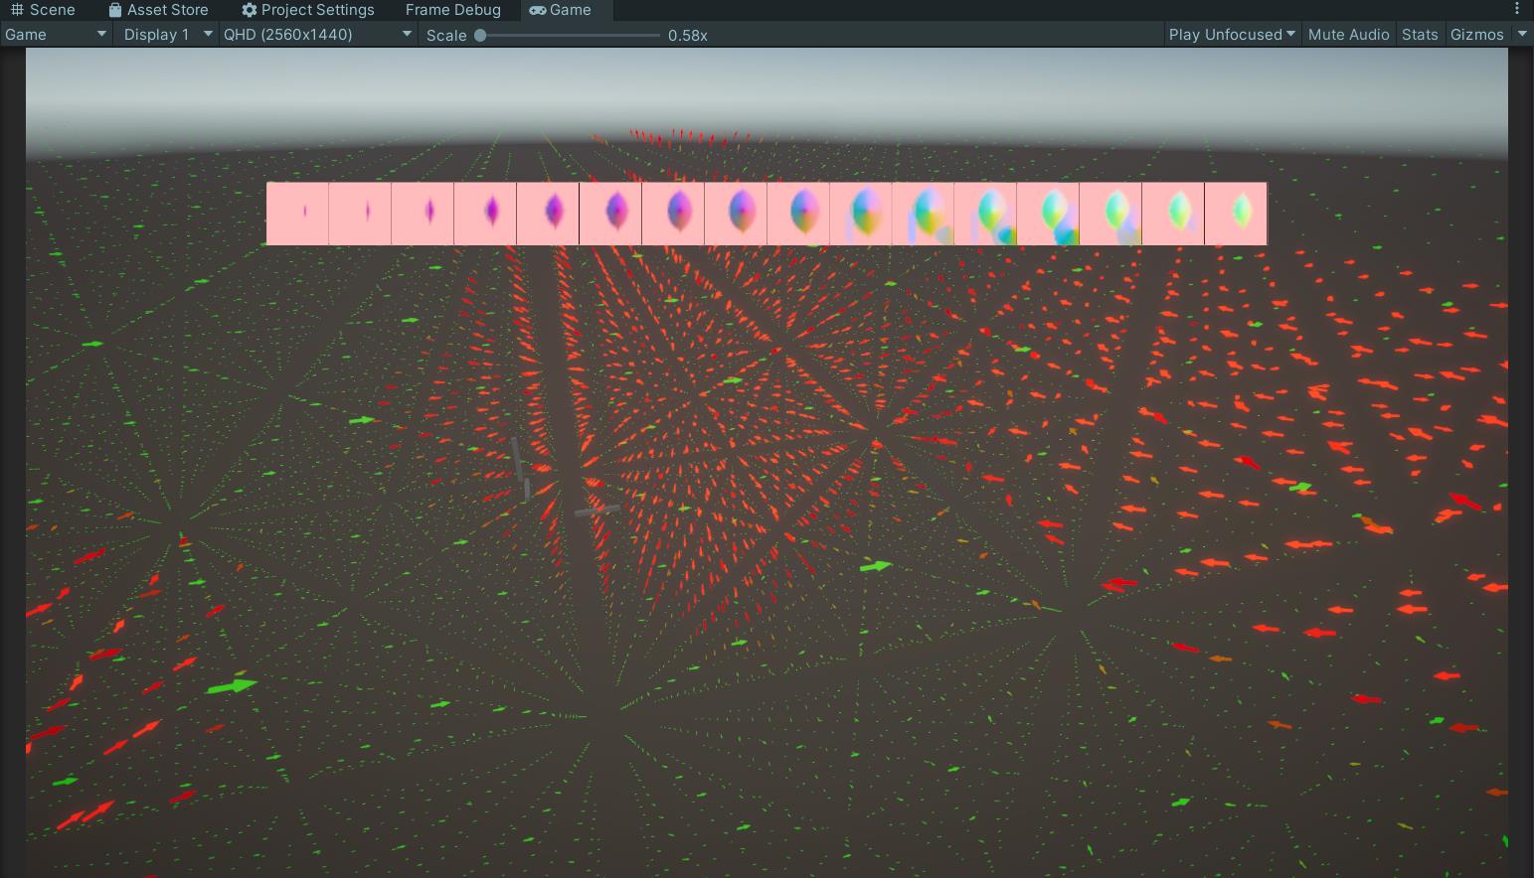Click the Scene tab grid icon

click(x=17, y=10)
